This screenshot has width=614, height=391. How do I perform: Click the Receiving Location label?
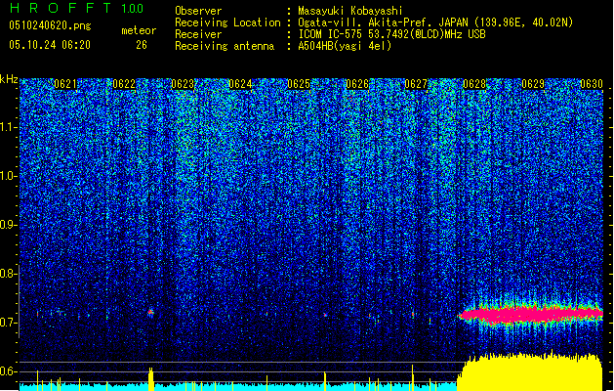227,22
